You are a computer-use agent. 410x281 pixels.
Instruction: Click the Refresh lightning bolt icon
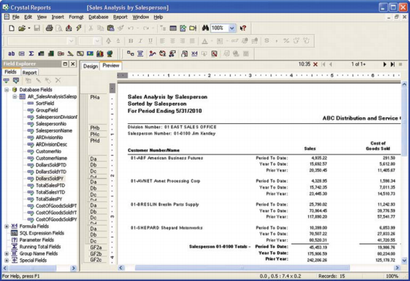pyautogui.click(x=79, y=28)
